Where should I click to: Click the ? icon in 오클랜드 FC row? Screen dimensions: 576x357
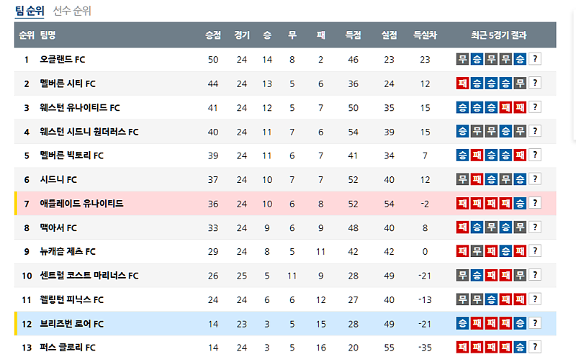click(535, 59)
